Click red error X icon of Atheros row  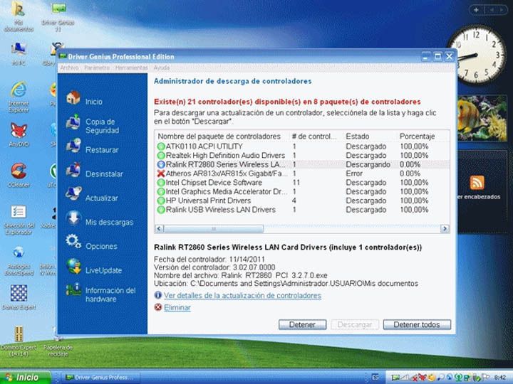(161, 174)
